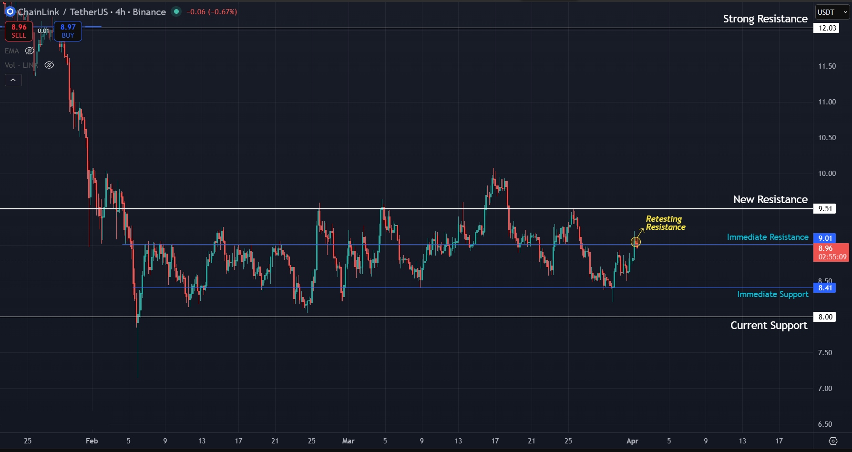The height and width of the screenshot is (452, 852).
Task: Unhide the Vol · LINK volume indicator
Action: click(49, 65)
